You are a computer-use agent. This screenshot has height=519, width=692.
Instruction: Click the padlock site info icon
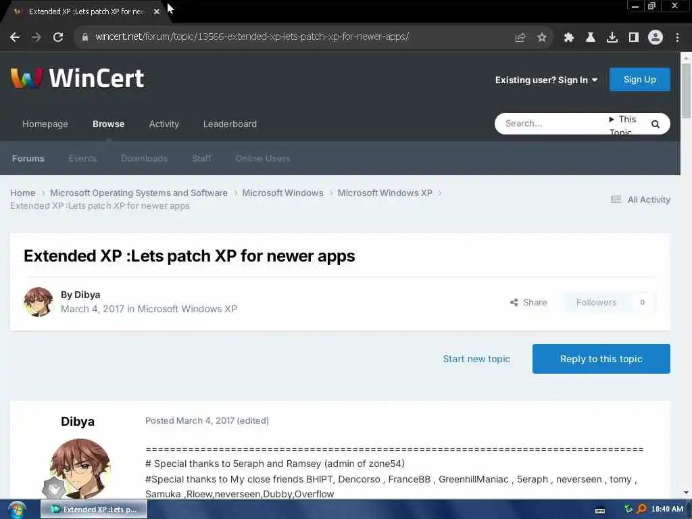tap(85, 37)
